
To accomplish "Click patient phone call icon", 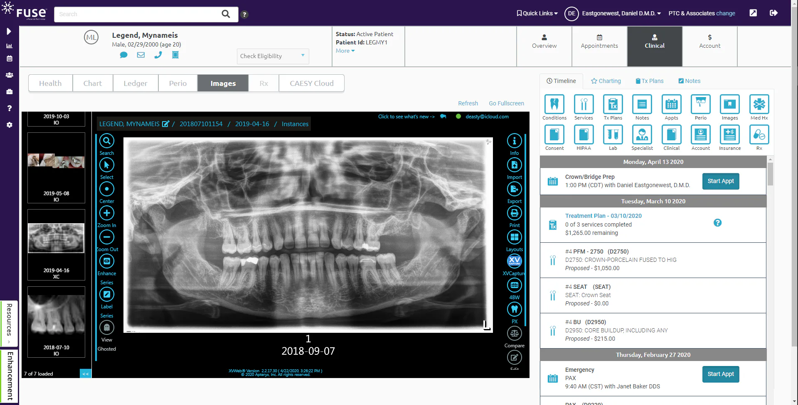I will (158, 55).
